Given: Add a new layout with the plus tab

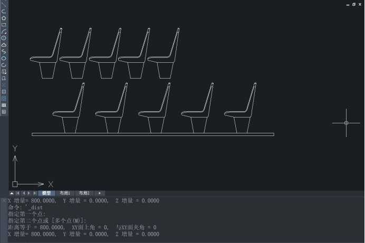Looking at the screenshot, I should [x=99, y=193].
